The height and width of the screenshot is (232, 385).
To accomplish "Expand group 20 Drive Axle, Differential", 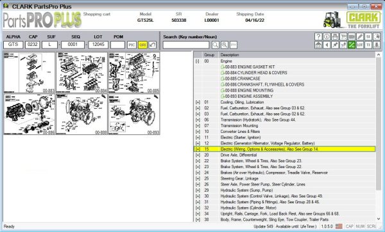I will 198,155.
